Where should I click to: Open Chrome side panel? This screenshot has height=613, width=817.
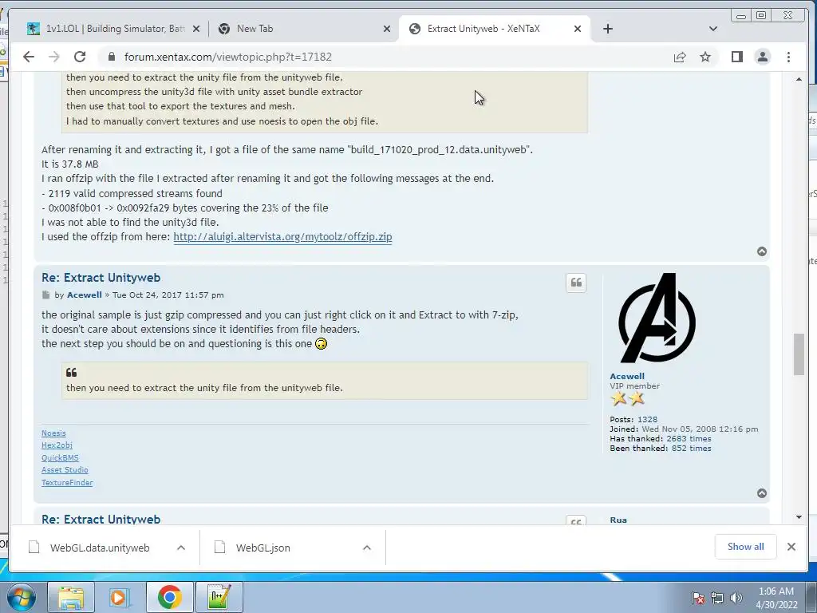tap(736, 57)
